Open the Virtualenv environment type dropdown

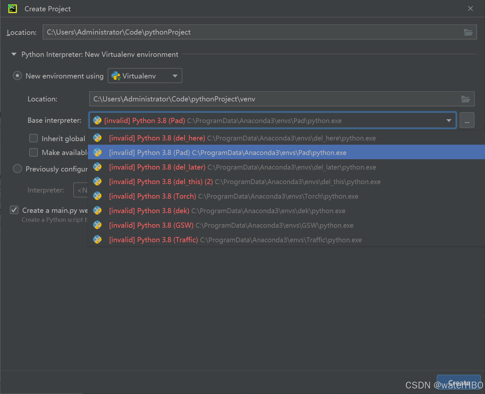click(145, 76)
